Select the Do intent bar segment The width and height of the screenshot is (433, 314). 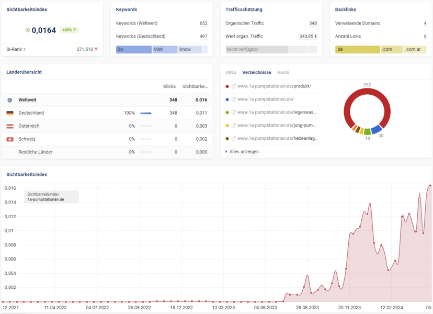134,50
